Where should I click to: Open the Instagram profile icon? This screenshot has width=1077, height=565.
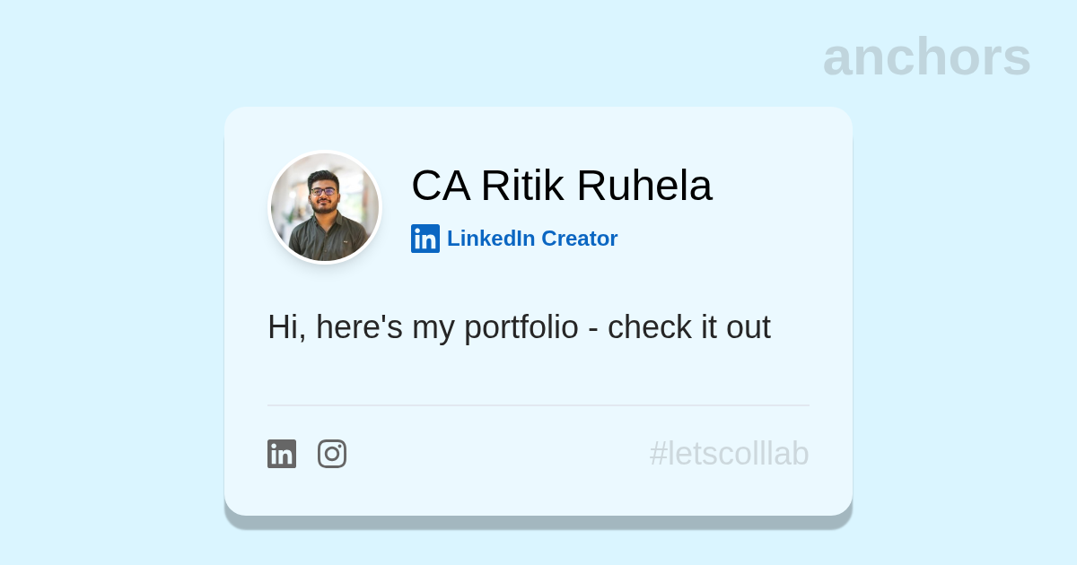pyautogui.click(x=332, y=454)
